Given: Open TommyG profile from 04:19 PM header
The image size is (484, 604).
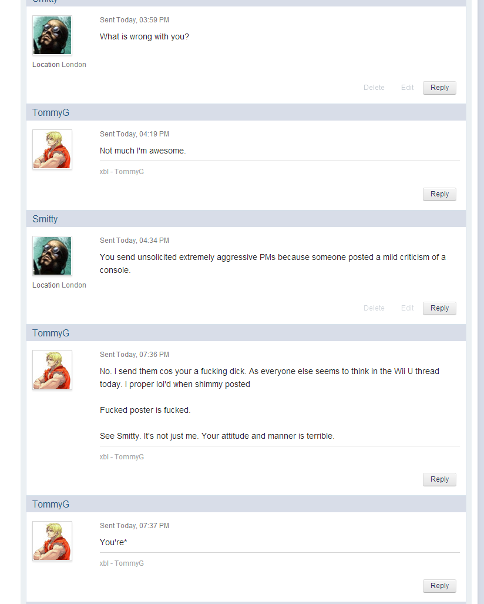Looking at the screenshot, I should [51, 112].
